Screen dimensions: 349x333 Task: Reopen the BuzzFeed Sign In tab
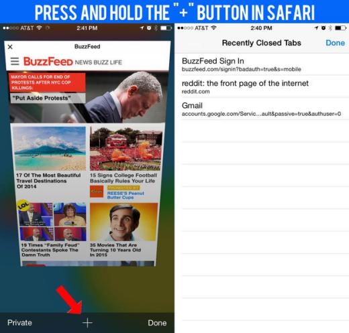(x=265, y=64)
